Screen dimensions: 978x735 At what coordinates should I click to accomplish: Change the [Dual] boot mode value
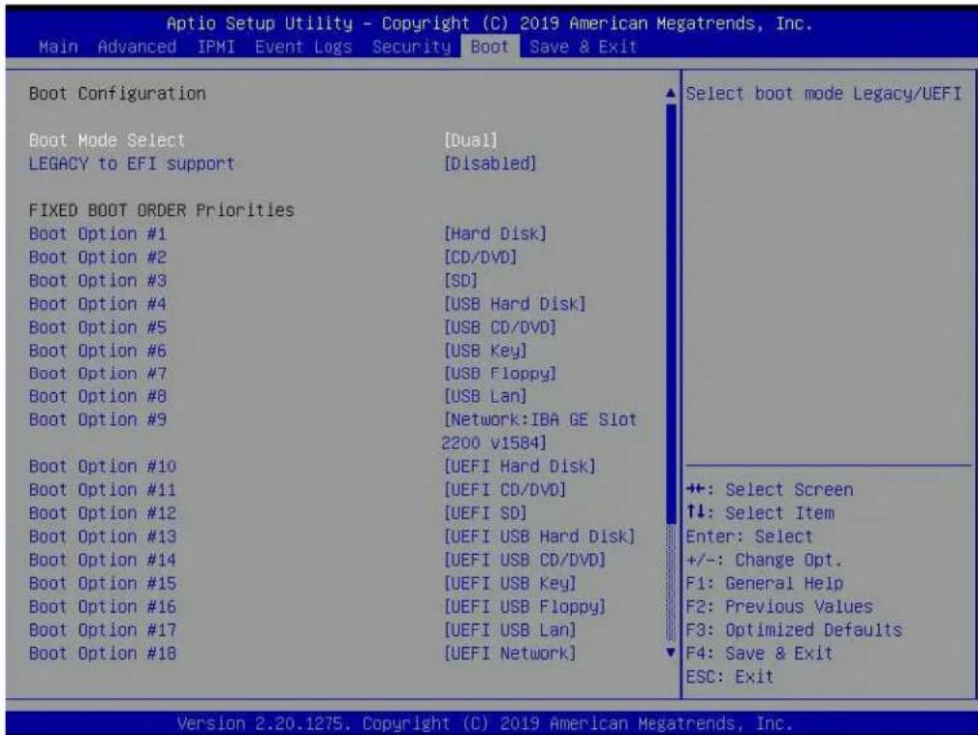470,140
